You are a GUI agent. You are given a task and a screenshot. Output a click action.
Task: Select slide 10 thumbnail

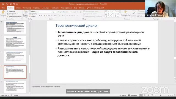click(15, 28)
